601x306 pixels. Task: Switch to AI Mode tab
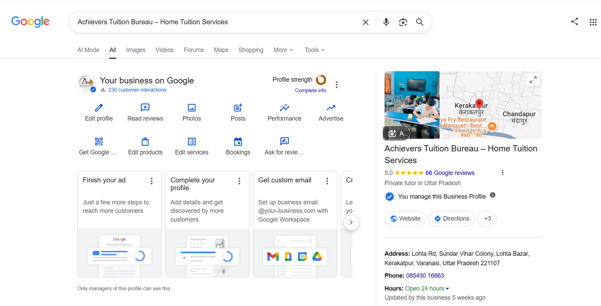(88, 50)
